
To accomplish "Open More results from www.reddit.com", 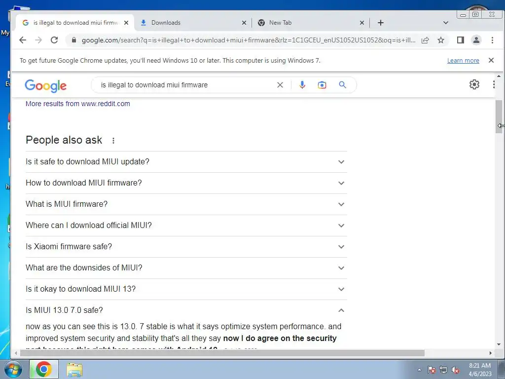I will point(78,104).
